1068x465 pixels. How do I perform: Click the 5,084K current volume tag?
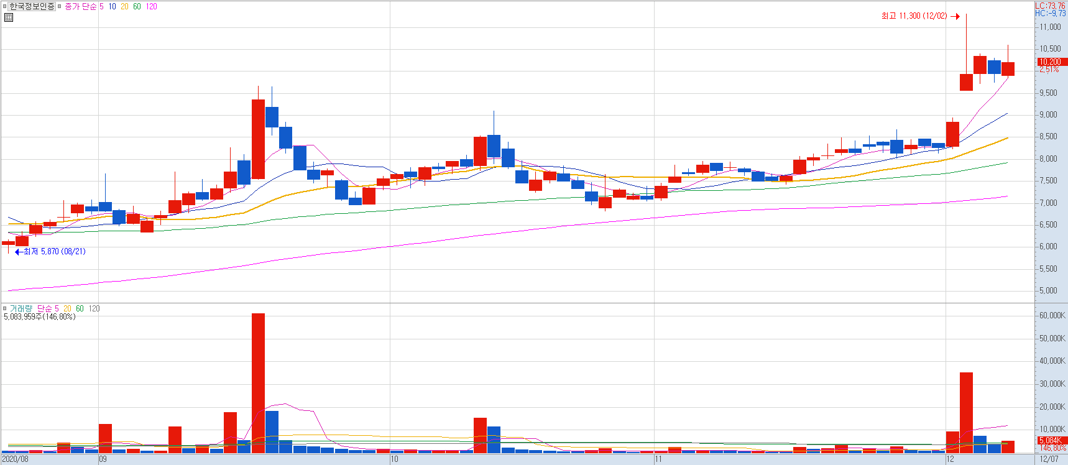click(1052, 440)
